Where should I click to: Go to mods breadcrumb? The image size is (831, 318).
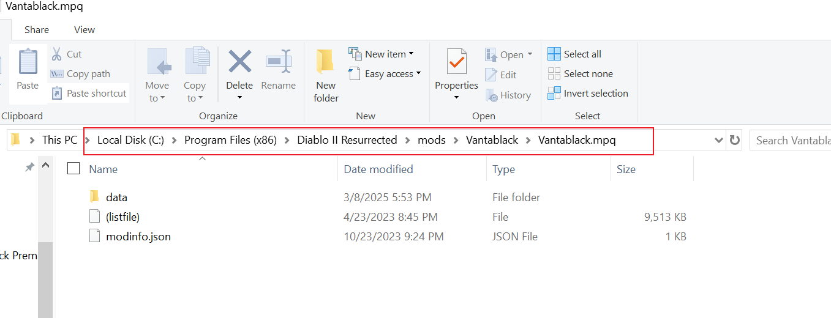432,140
